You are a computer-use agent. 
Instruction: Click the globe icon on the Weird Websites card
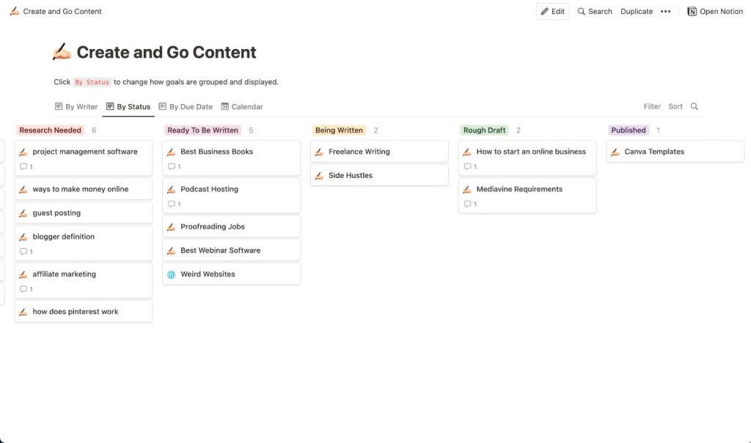click(171, 273)
